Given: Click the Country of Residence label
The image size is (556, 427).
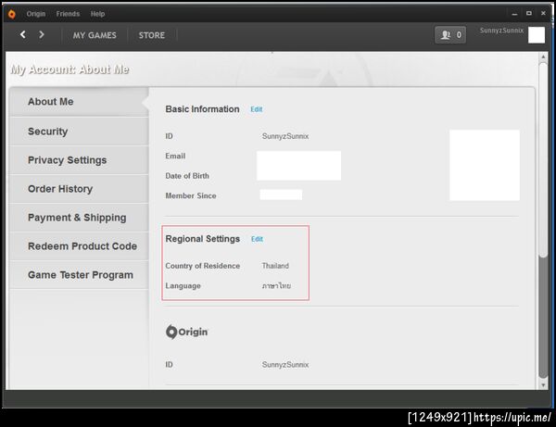Looking at the screenshot, I should point(202,266).
